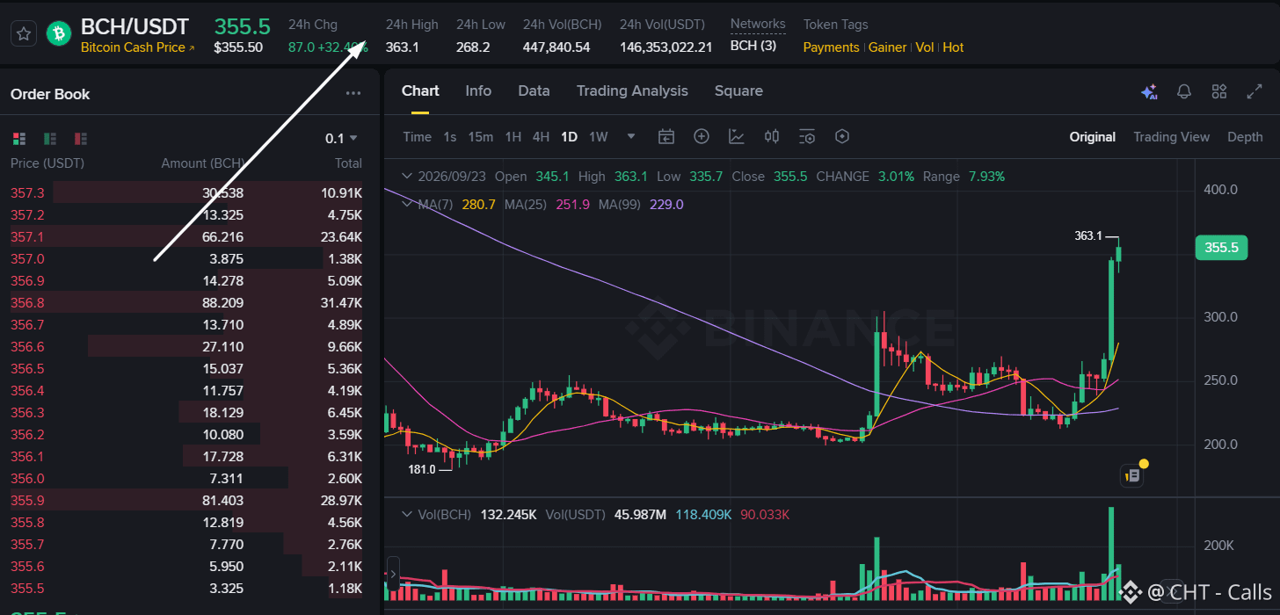Expand the chart to fullscreen
Image resolution: width=1280 pixels, height=615 pixels.
tap(1255, 91)
